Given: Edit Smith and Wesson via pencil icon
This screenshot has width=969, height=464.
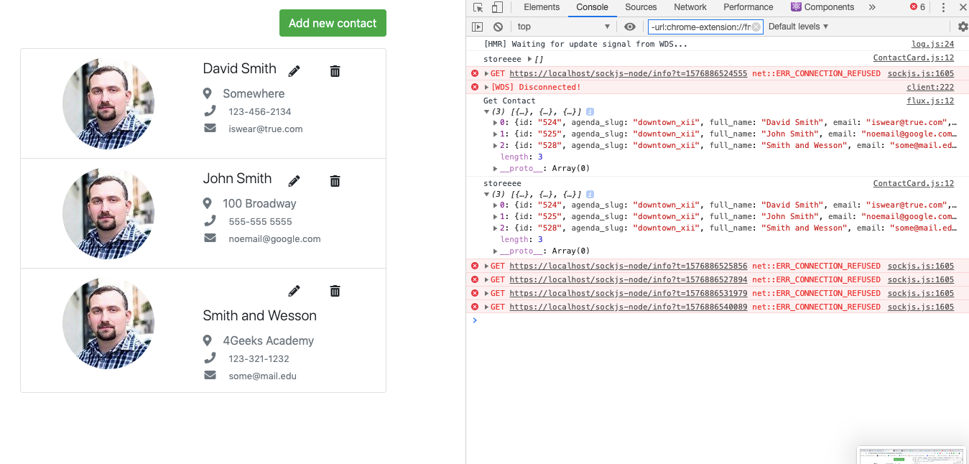Looking at the screenshot, I should pos(294,291).
